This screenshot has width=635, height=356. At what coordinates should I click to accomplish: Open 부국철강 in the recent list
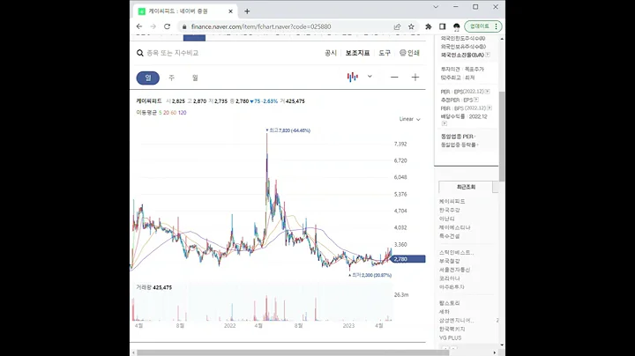tap(450, 261)
